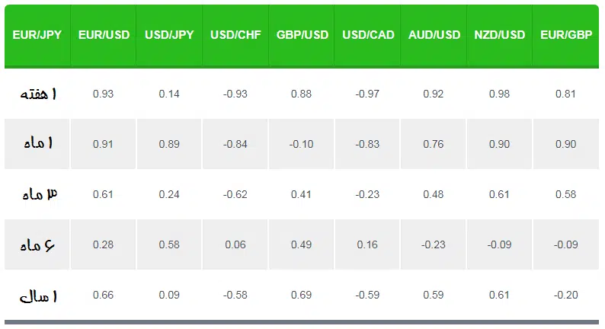Click the ۱ سال row label
The height and width of the screenshot is (329, 605).
(38, 295)
